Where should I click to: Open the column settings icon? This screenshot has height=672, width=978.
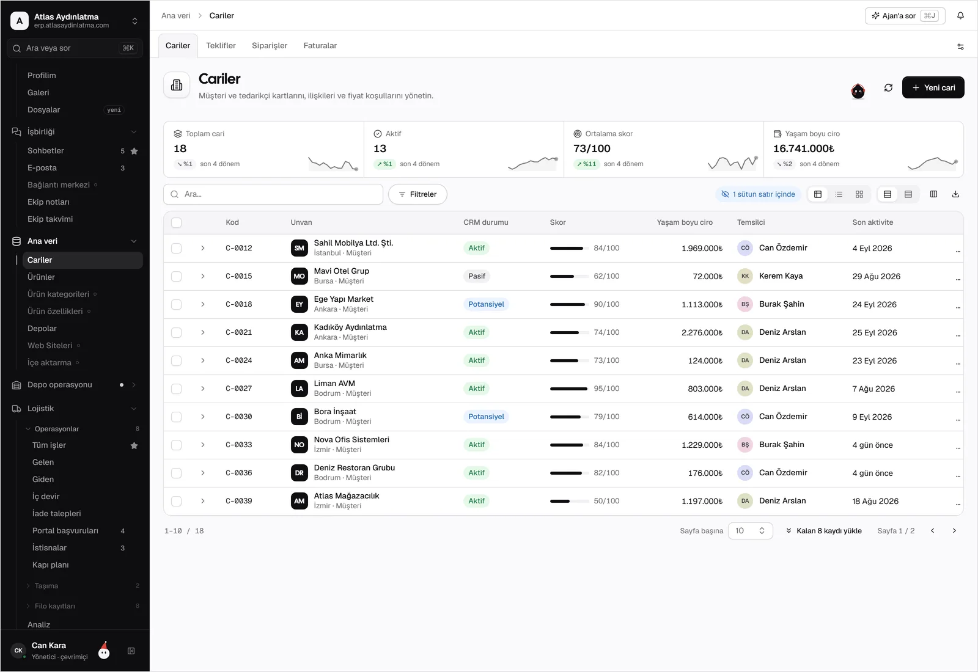933,194
